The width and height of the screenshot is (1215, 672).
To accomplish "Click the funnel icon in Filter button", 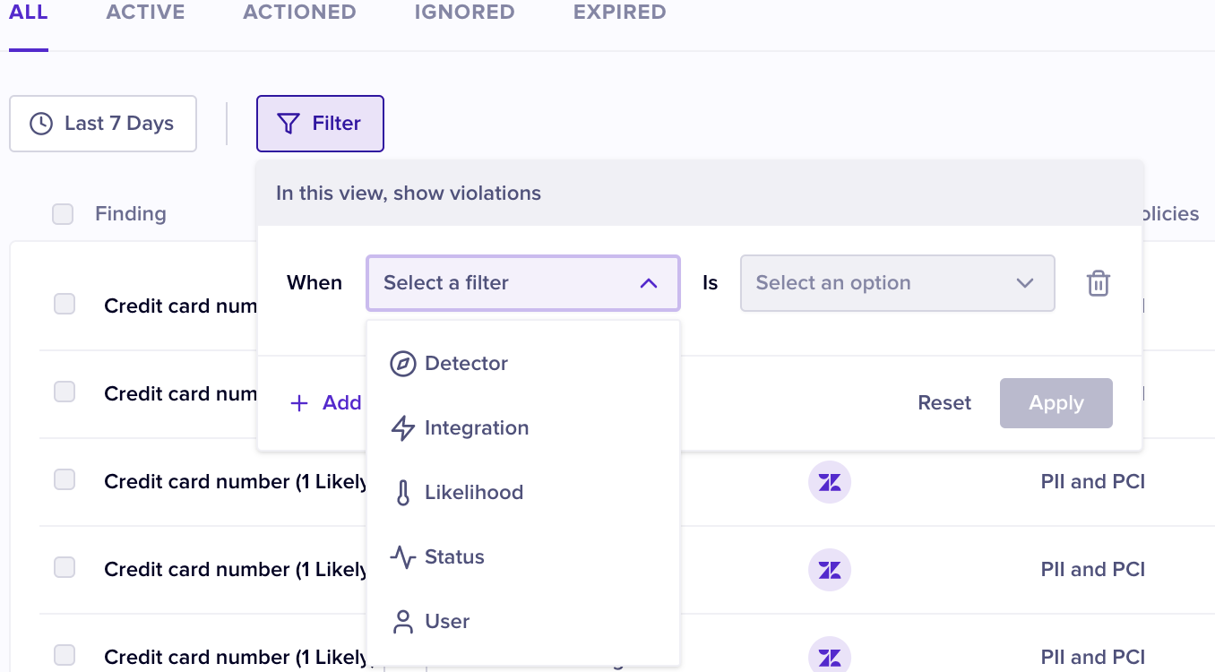I will pos(288,124).
